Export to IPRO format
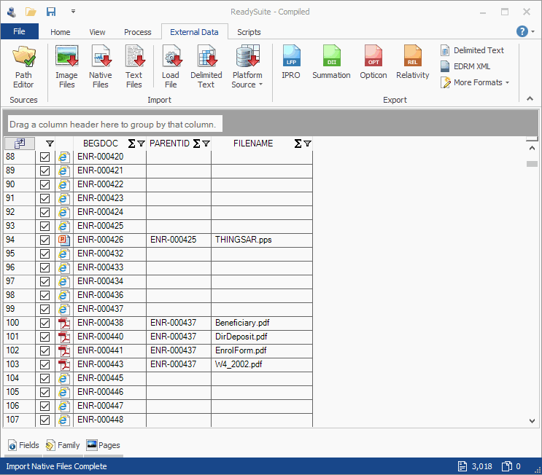This screenshot has height=475, width=542. pyautogui.click(x=291, y=63)
